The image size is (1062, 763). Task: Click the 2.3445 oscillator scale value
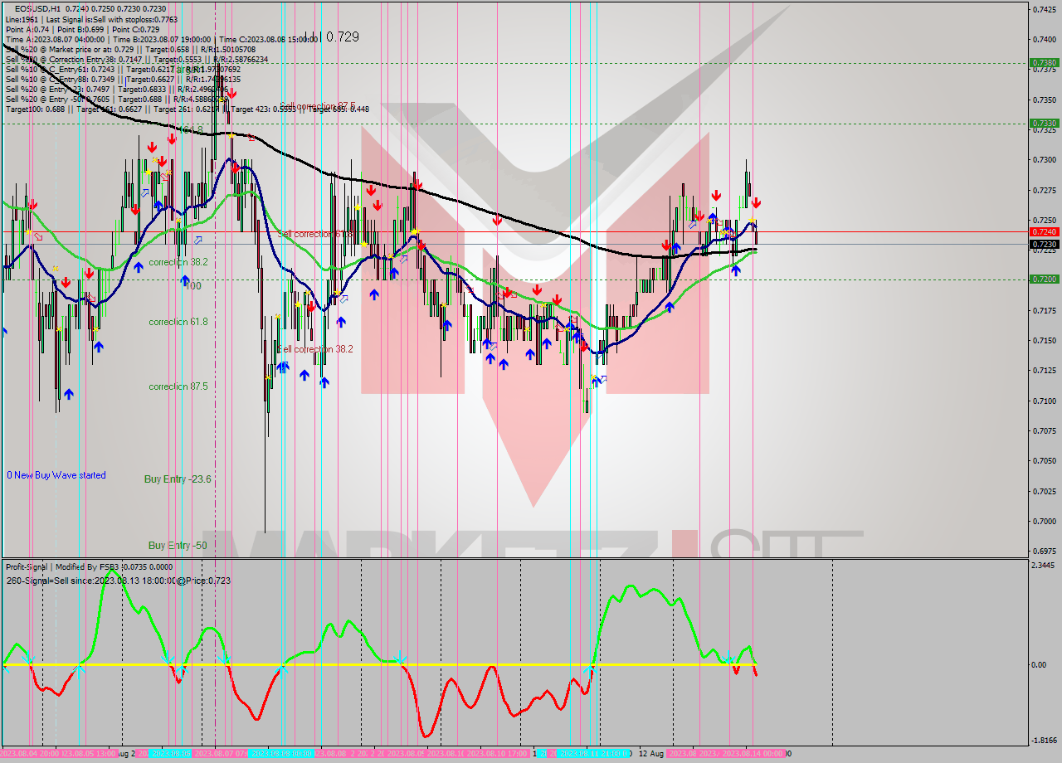tap(1044, 566)
